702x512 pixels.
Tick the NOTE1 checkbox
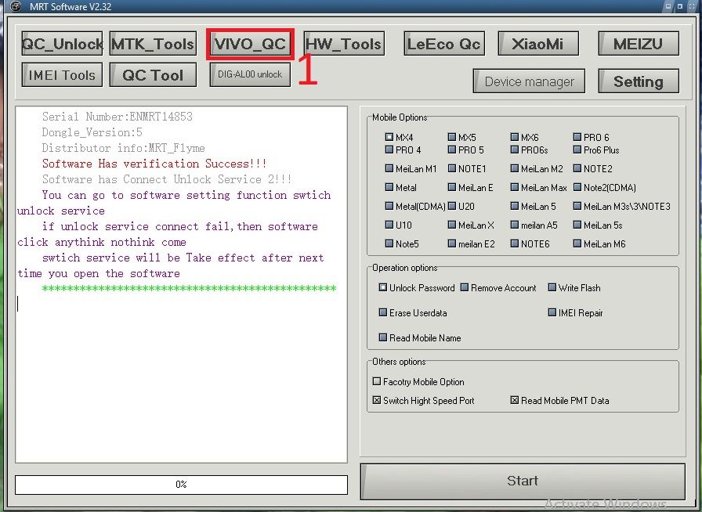click(x=452, y=168)
